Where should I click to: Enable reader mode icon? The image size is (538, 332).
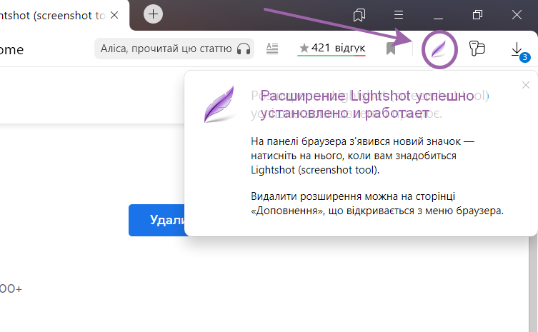[272, 49]
